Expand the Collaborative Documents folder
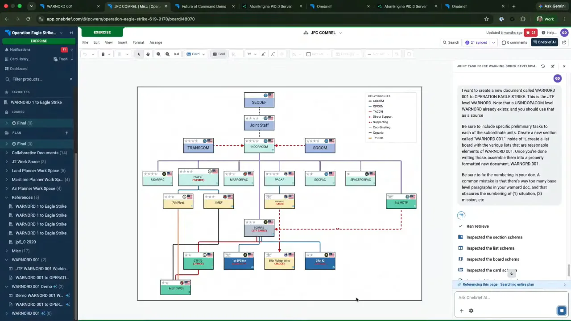 click(x=7, y=152)
